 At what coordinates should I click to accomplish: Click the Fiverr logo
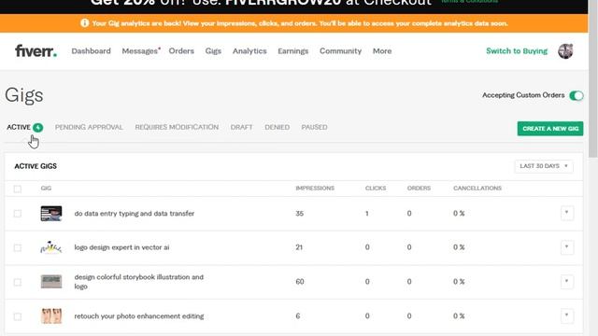tap(36, 50)
